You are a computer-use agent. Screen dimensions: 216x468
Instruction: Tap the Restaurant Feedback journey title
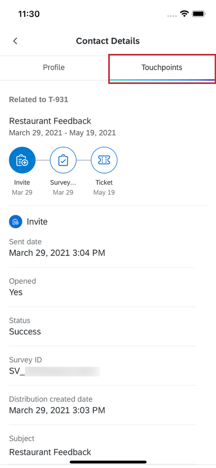(x=50, y=121)
